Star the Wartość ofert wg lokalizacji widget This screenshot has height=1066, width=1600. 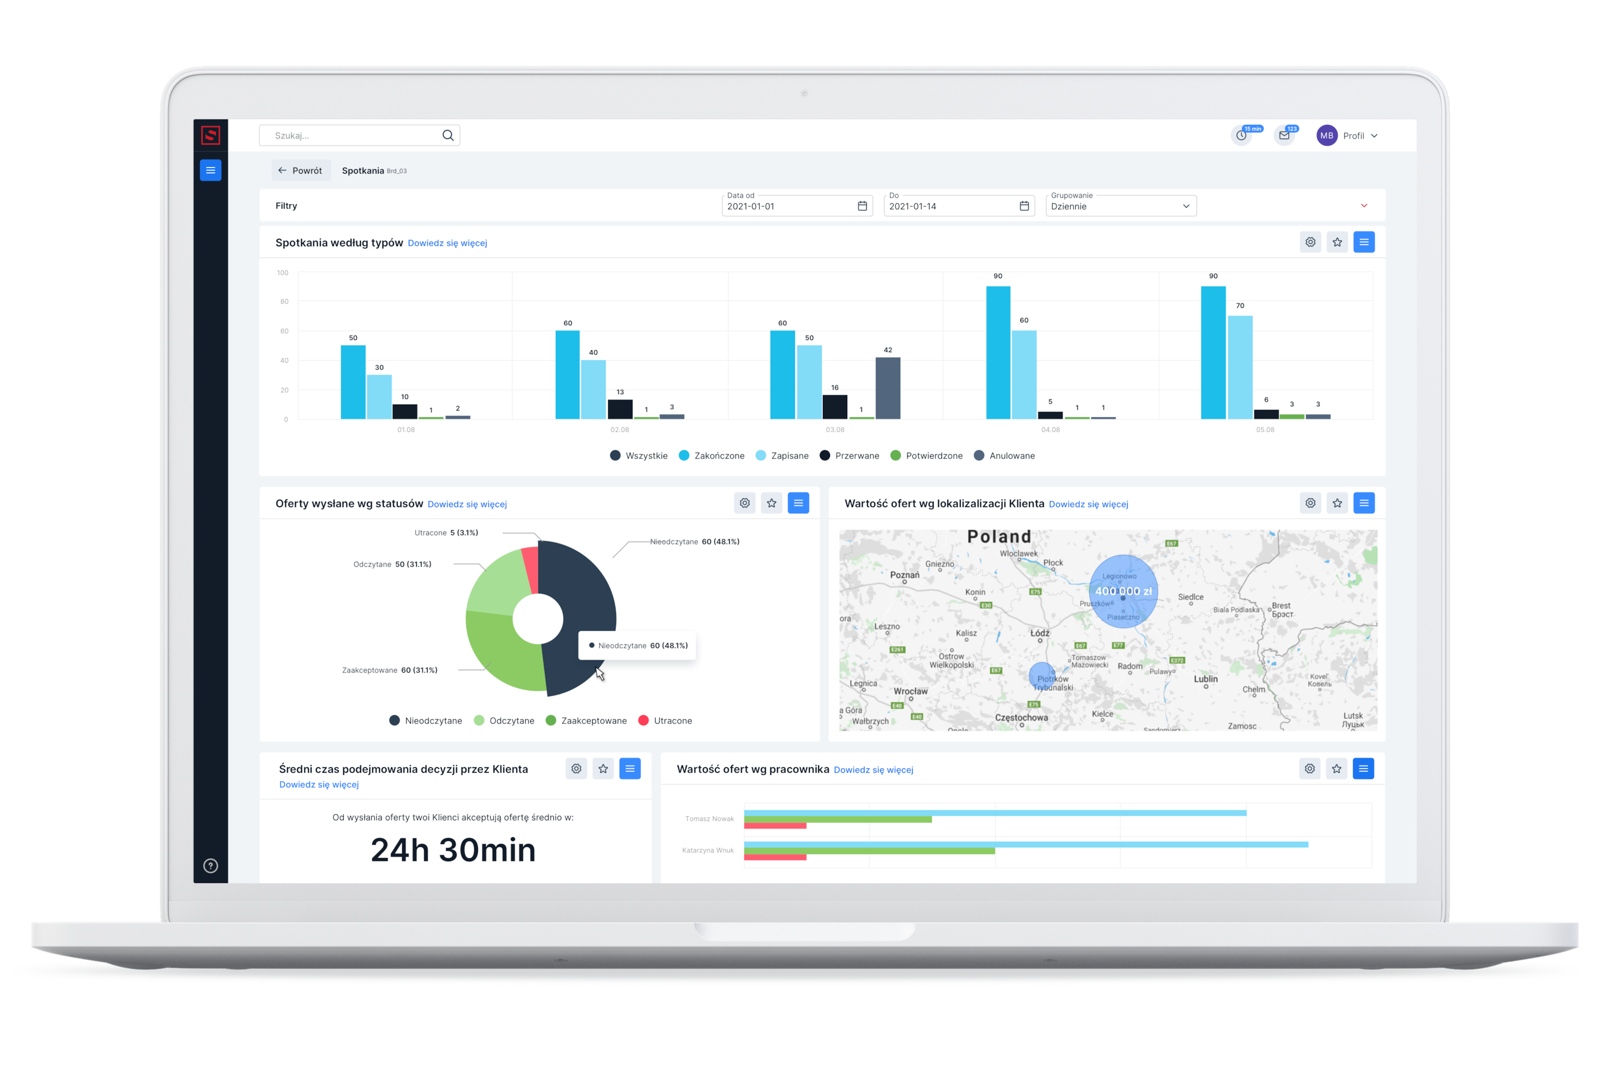click(x=1336, y=503)
